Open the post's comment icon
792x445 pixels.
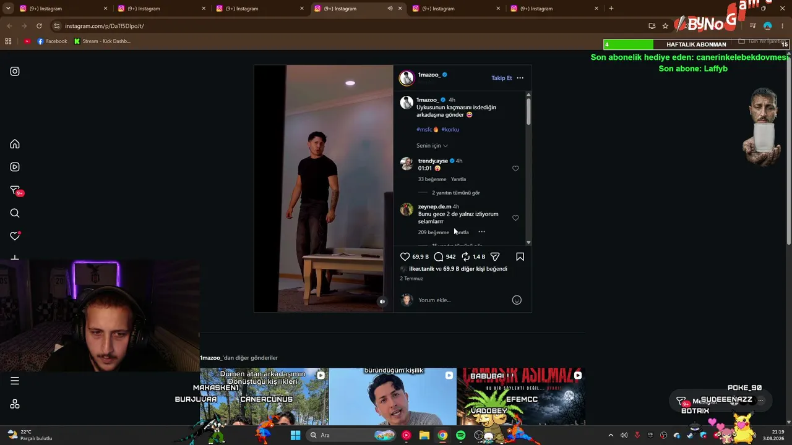(x=439, y=256)
